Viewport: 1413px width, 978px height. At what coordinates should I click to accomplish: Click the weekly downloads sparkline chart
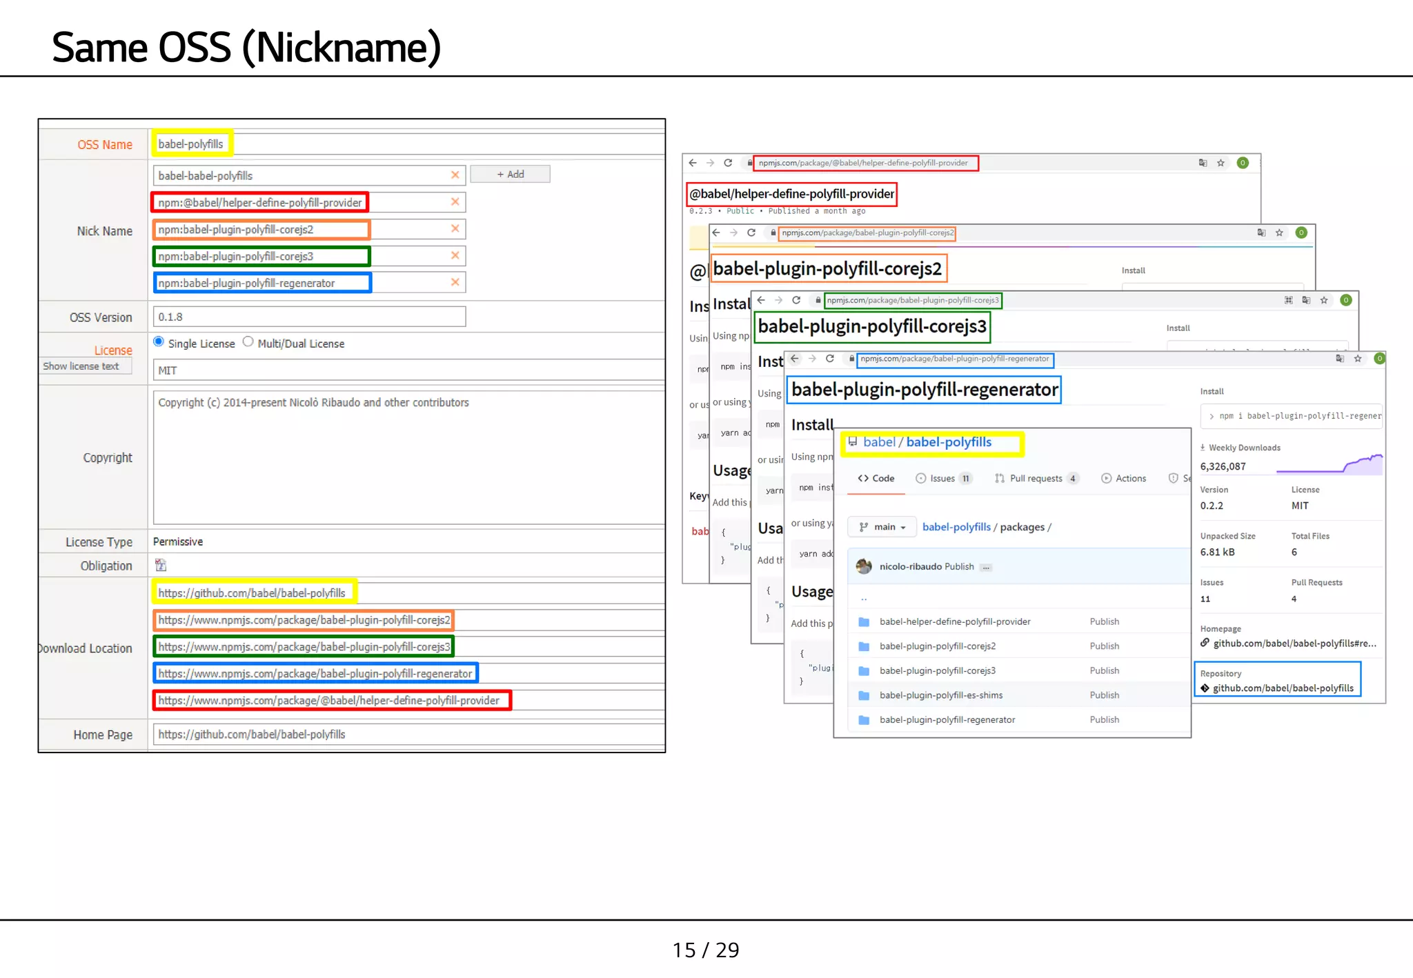coord(1330,464)
